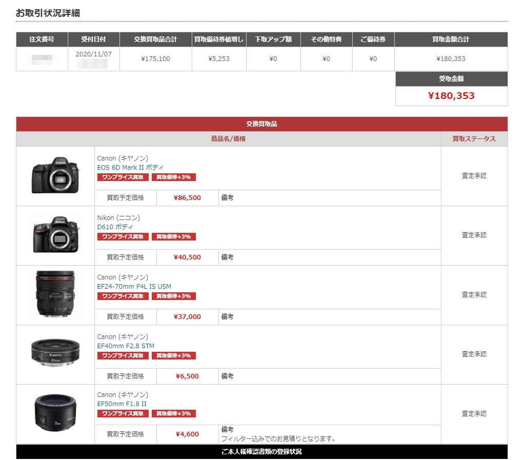Click the 2020/11/07 受付日付 cell
The height and width of the screenshot is (460, 525).
click(x=94, y=59)
